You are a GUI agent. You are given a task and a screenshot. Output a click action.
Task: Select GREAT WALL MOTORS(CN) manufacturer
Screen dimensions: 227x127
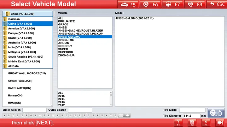(27, 73)
